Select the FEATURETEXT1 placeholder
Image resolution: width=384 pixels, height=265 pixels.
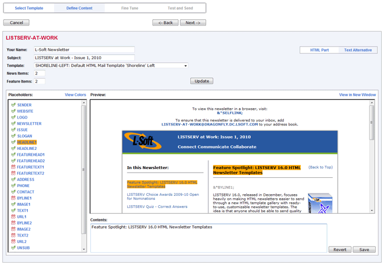tap(30, 167)
